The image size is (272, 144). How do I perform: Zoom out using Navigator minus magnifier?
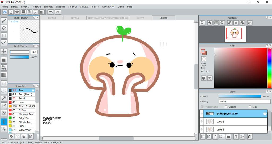pos(222,23)
